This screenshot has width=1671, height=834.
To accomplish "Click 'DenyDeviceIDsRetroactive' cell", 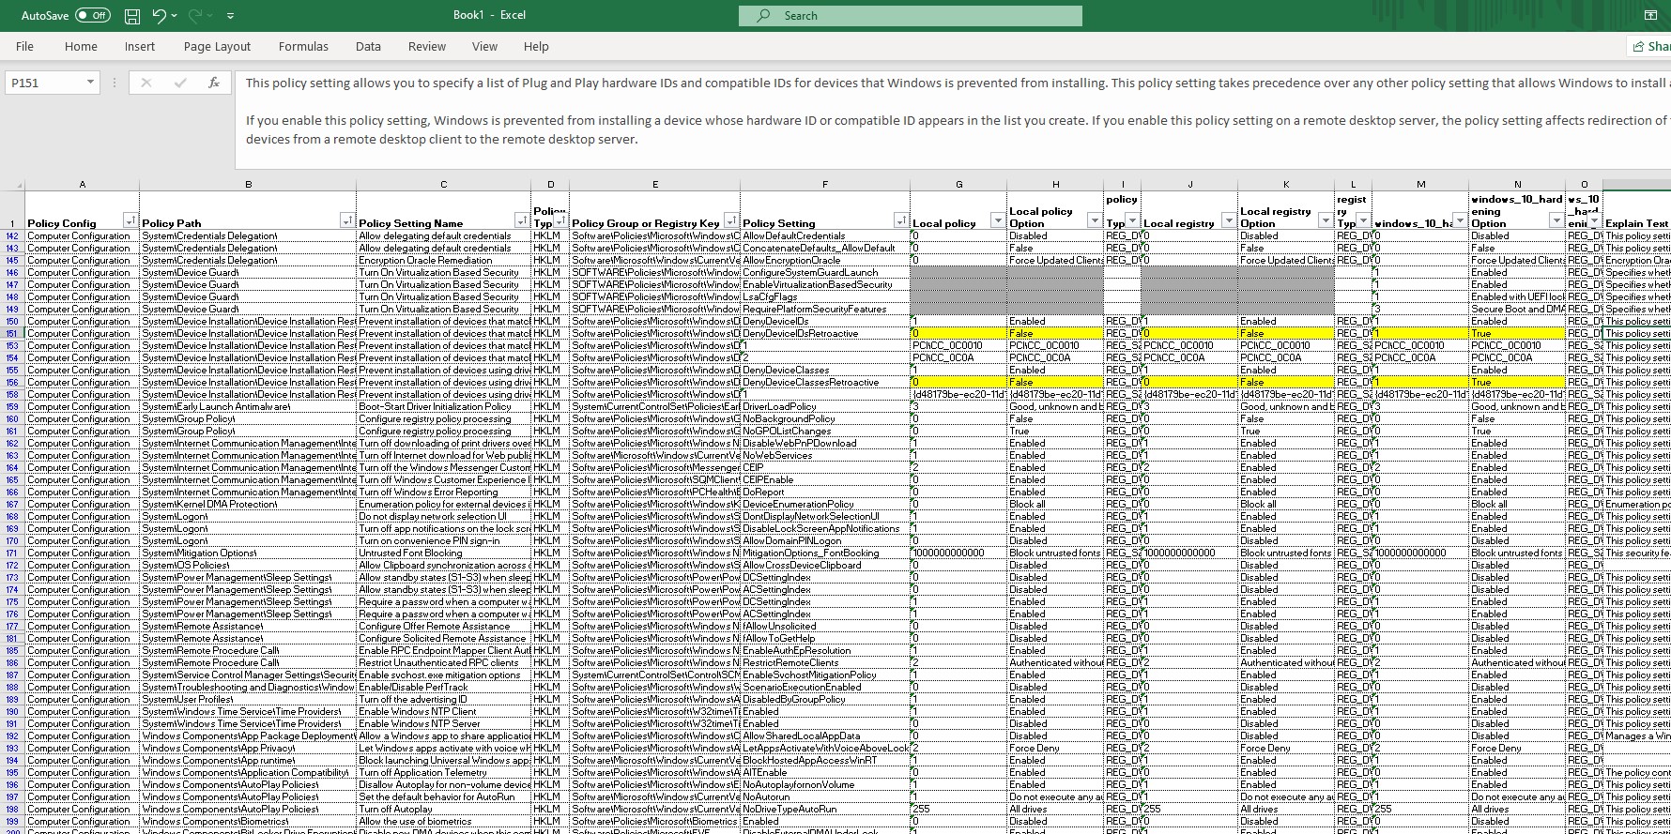I will [825, 333].
